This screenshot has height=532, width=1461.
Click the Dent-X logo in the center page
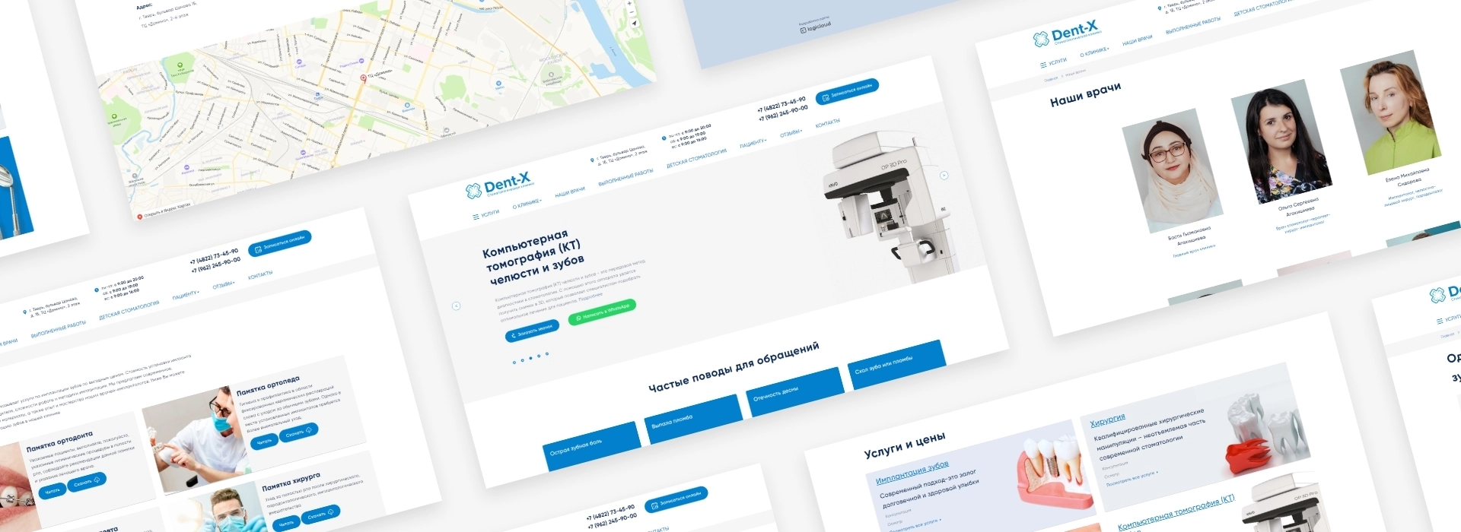pyautogui.click(x=499, y=185)
